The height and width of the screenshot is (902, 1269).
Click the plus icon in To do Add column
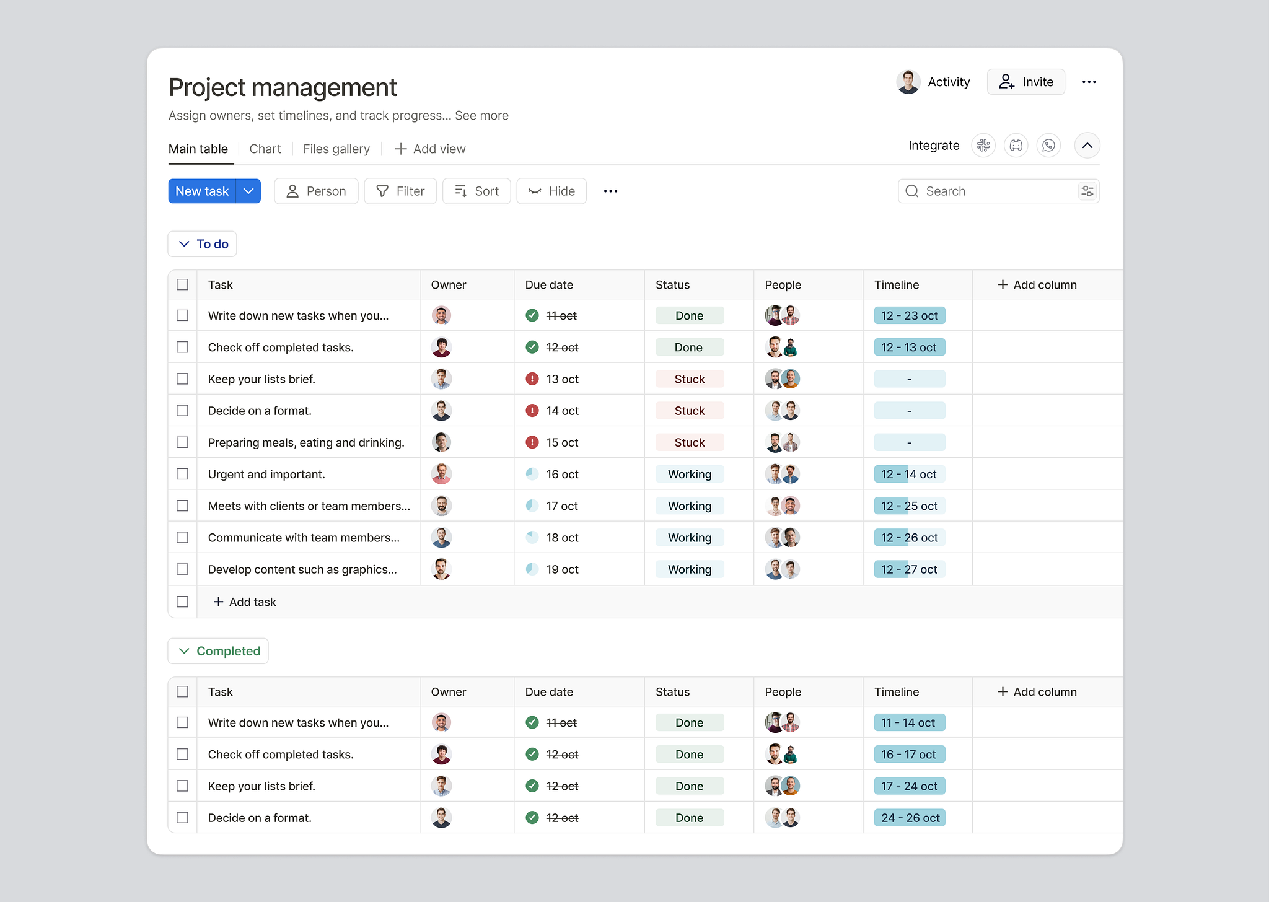pyautogui.click(x=1003, y=284)
